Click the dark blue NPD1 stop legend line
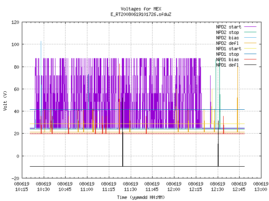This screenshot has width=269, height=201. pos(251,54)
